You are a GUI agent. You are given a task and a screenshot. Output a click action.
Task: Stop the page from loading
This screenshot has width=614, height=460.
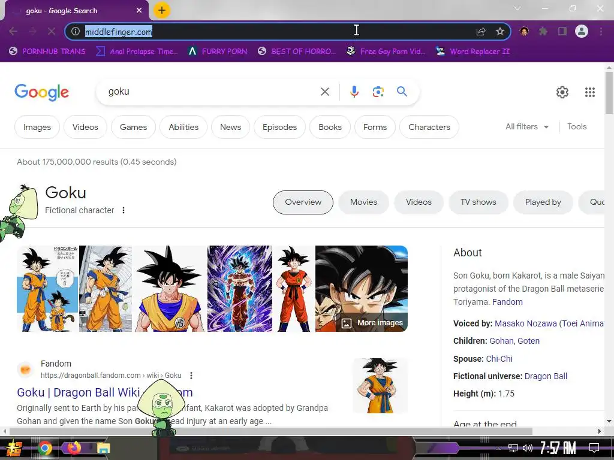click(x=52, y=31)
